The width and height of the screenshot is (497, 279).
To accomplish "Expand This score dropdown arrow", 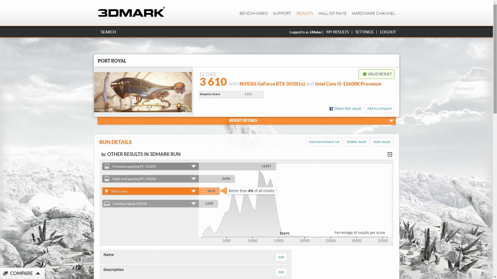I will click(x=194, y=191).
